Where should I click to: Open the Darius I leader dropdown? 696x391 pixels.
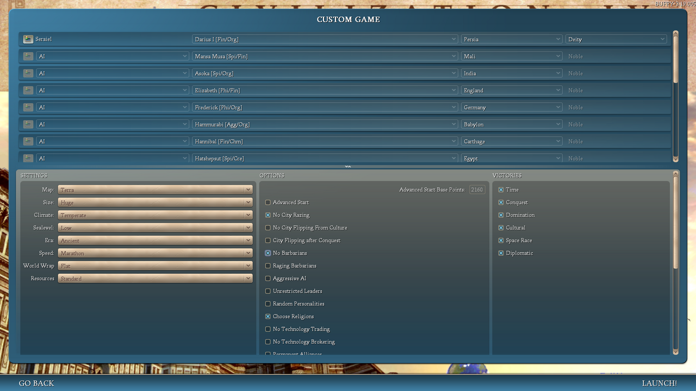(x=325, y=39)
